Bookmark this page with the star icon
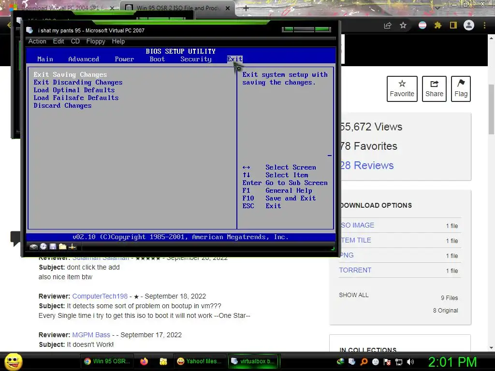The height and width of the screenshot is (371, 495). [403, 25]
